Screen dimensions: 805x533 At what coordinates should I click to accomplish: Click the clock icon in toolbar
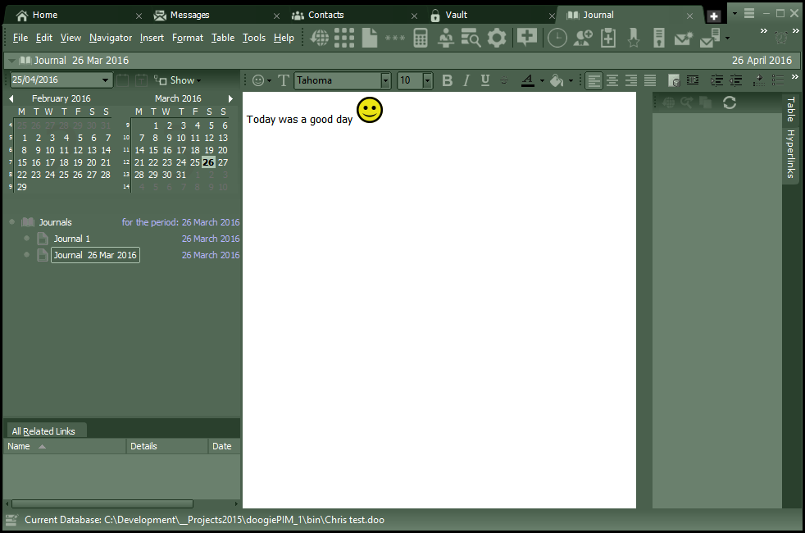557,38
